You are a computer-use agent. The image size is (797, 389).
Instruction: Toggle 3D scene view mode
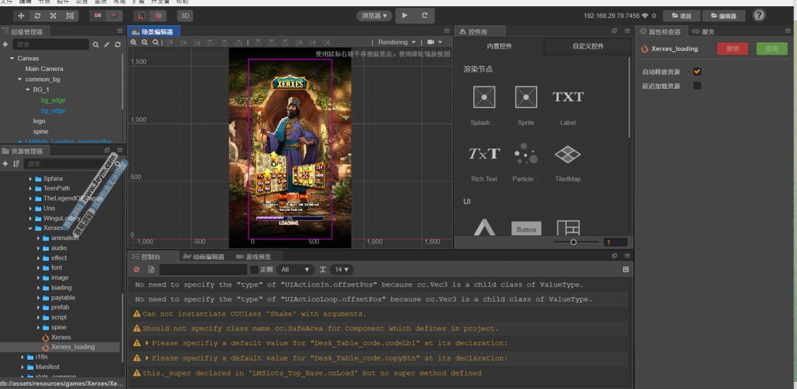(x=185, y=16)
